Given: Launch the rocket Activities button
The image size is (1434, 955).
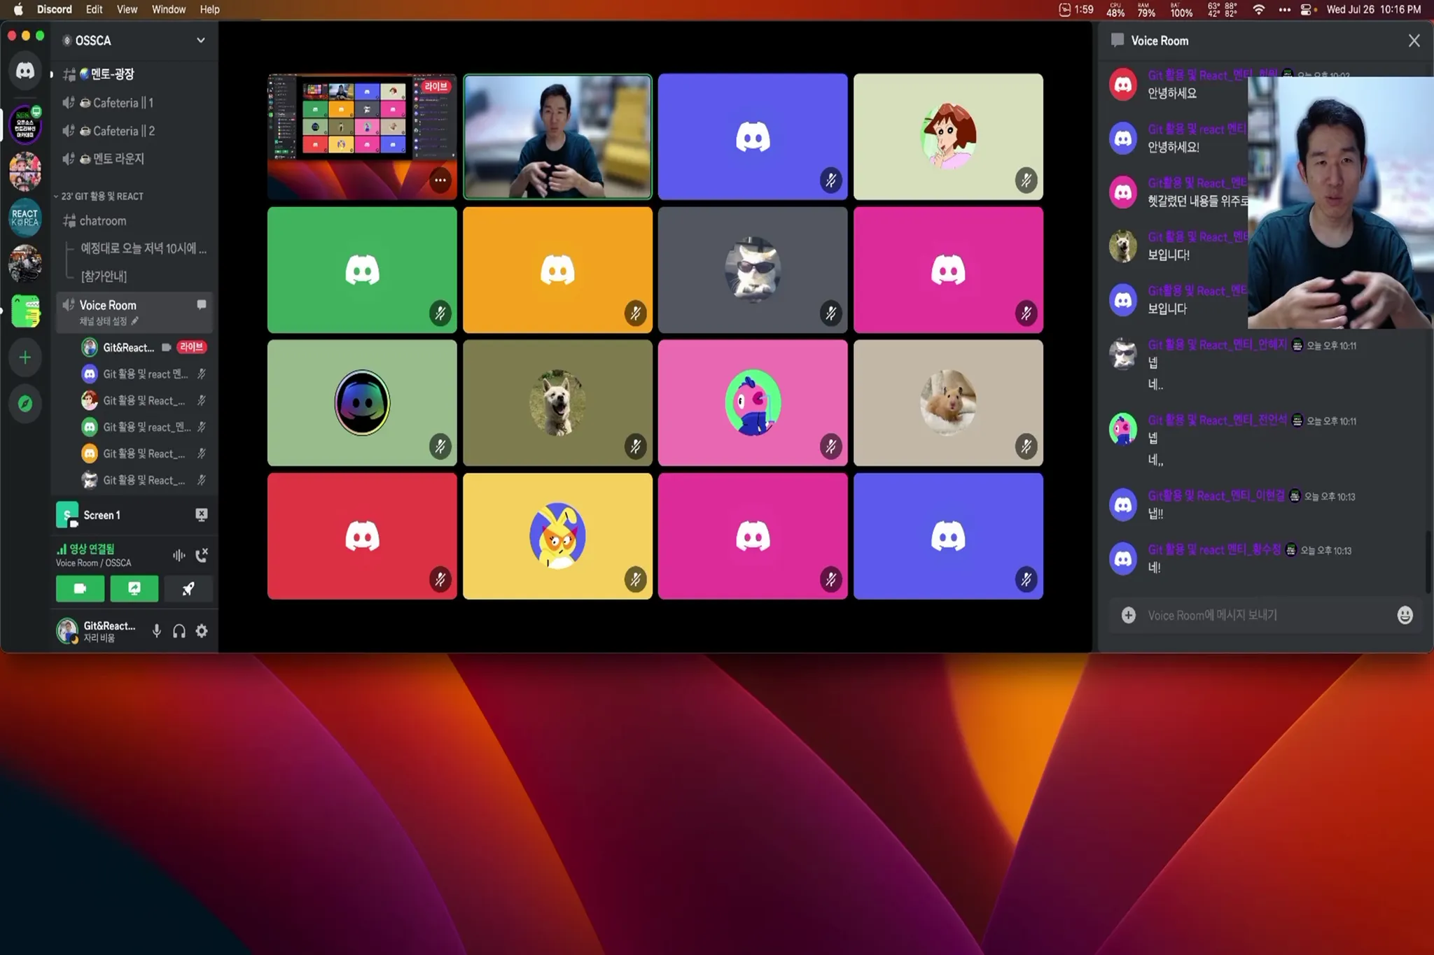Looking at the screenshot, I should pos(188,588).
